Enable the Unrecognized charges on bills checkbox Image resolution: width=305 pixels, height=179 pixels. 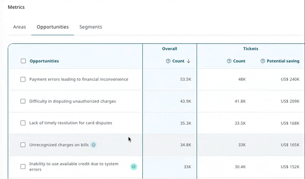(x=23, y=145)
